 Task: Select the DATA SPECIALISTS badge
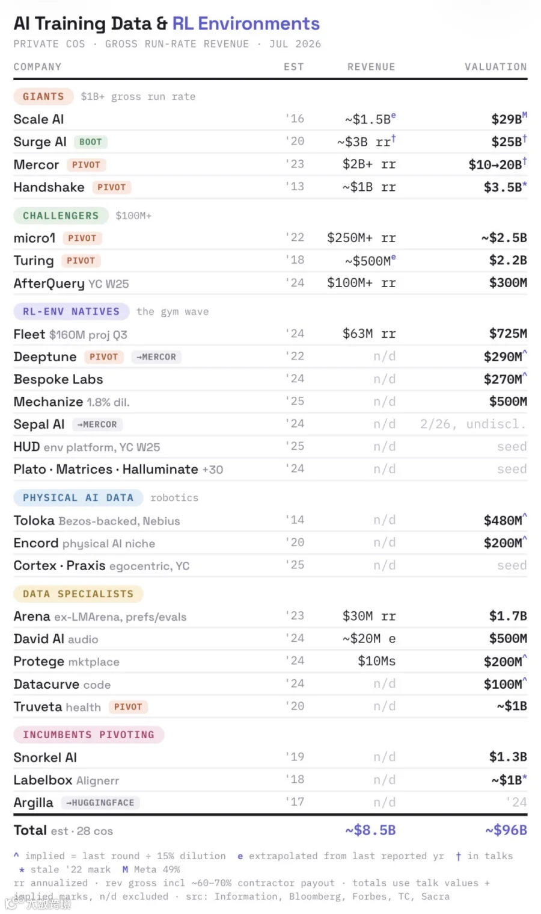coord(78,594)
